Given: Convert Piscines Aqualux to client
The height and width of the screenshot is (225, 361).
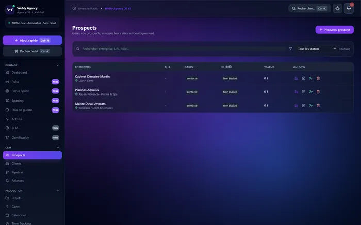Looking at the screenshot, I should (x=311, y=92).
